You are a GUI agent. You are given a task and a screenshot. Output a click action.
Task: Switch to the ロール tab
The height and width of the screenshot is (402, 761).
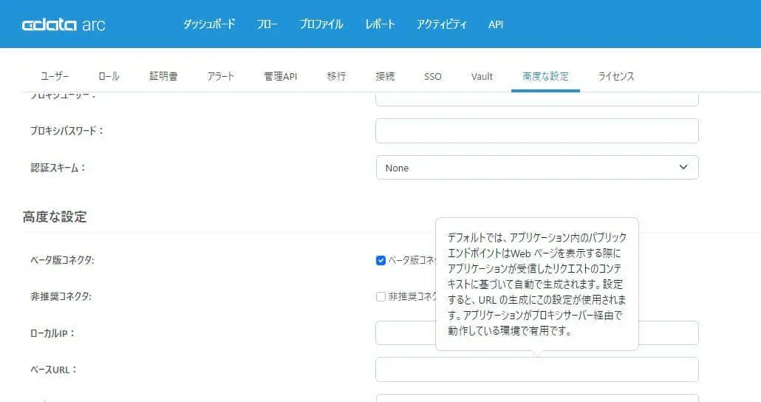point(109,76)
